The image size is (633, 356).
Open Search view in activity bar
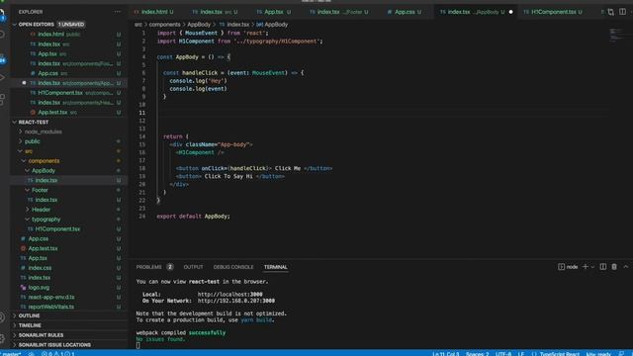(2, 35)
